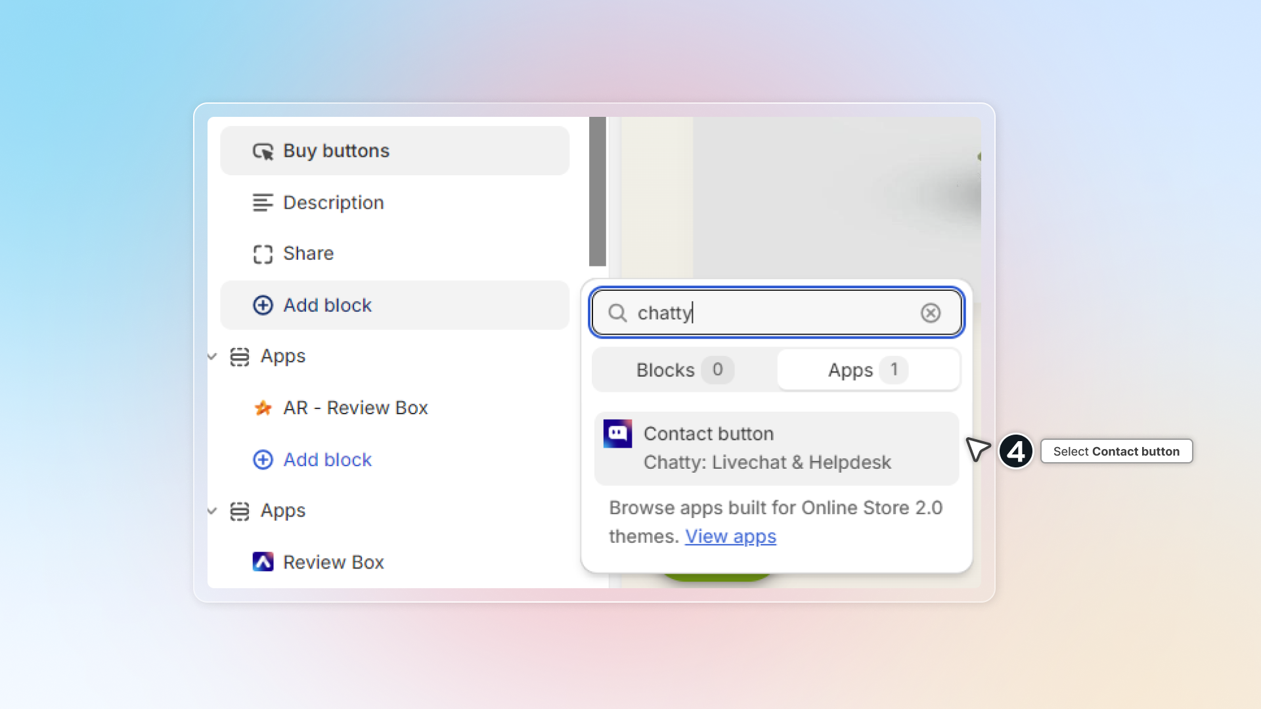The width and height of the screenshot is (1261, 709).
Task: Collapse the first Apps section chevron
Action: click(212, 357)
